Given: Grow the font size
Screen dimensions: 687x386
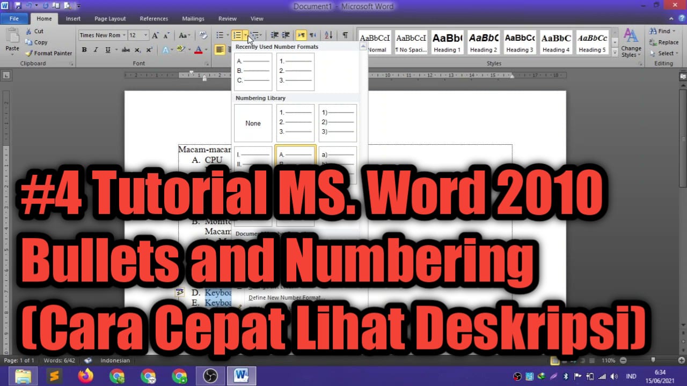Looking at the screenshot, I should pos(155,35).
